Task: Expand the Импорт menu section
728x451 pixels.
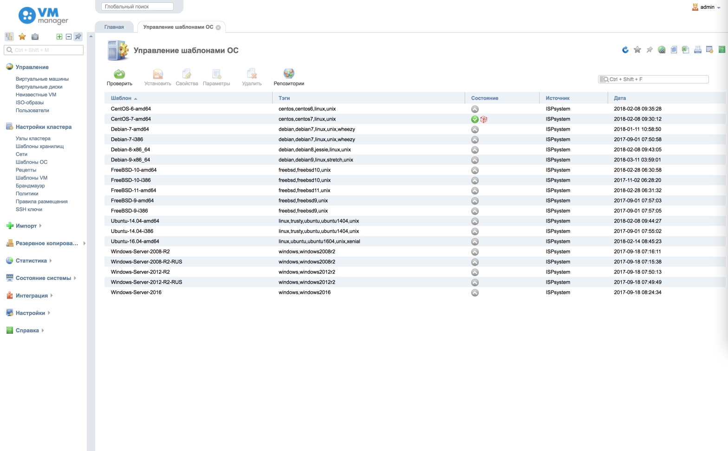Action: click(x=26, y=226)
